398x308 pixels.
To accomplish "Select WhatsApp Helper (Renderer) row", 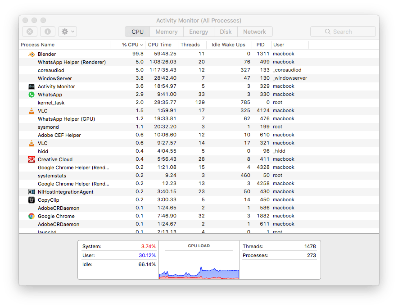I will pos(199,62).
